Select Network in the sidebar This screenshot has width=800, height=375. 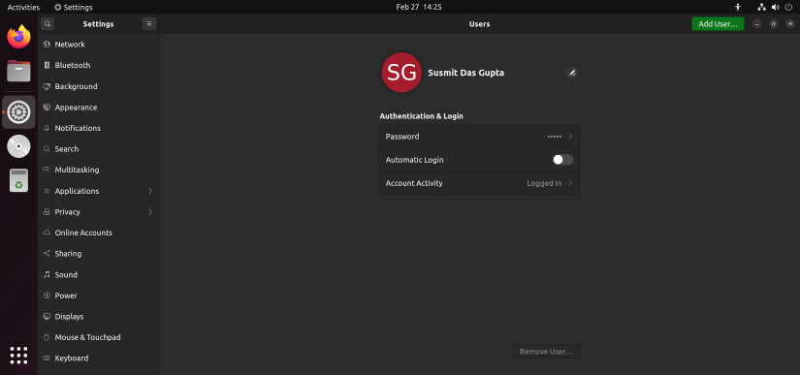[x=99, y=45]
